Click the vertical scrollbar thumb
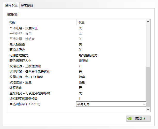Viewport: 158px width, 129px height. [x=148, y=87]
